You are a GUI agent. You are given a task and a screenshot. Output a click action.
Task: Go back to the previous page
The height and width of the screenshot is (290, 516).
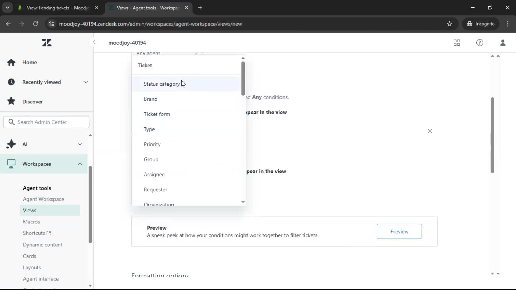(x=8, y=24)
